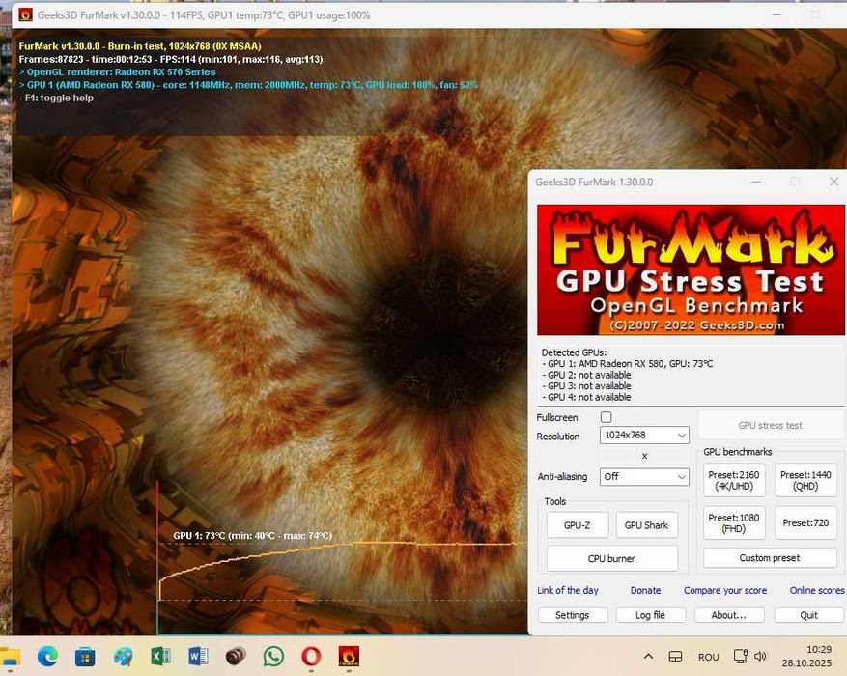Close the FurMark 1.30.0.0 control panel window

(834, 182)
